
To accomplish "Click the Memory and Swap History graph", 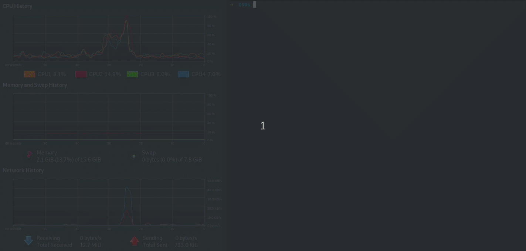I will pos(109,116).
